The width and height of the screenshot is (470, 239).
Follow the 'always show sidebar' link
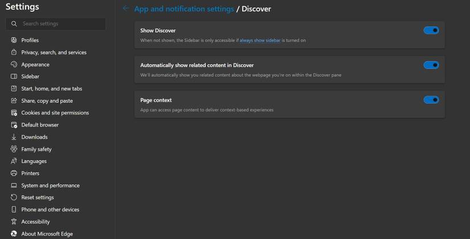coord(260,40)
